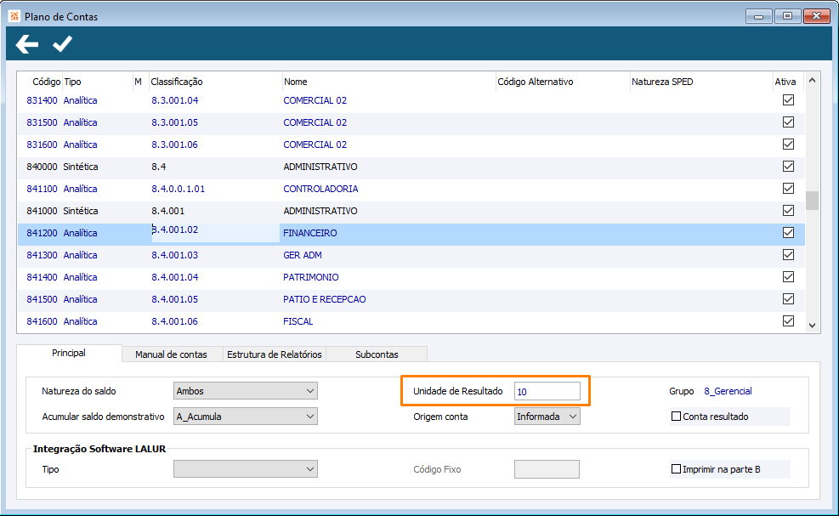839x516 pixels.
Task: Click the Natureza SPED column header
Action: (x=662, y=82)
